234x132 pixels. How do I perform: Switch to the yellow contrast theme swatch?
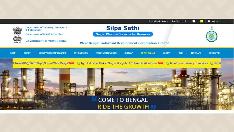point(201,21)
